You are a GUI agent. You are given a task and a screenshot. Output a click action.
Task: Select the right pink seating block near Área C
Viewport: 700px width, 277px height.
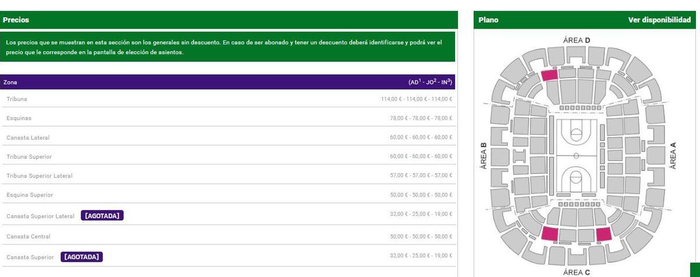605,234
